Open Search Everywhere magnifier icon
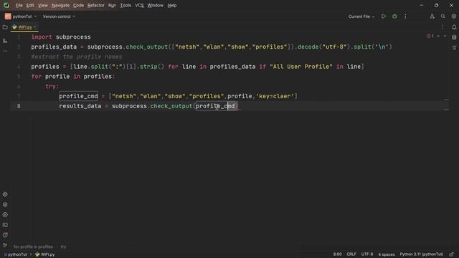This screenshot has height=258, width=459. click(443, 16)
